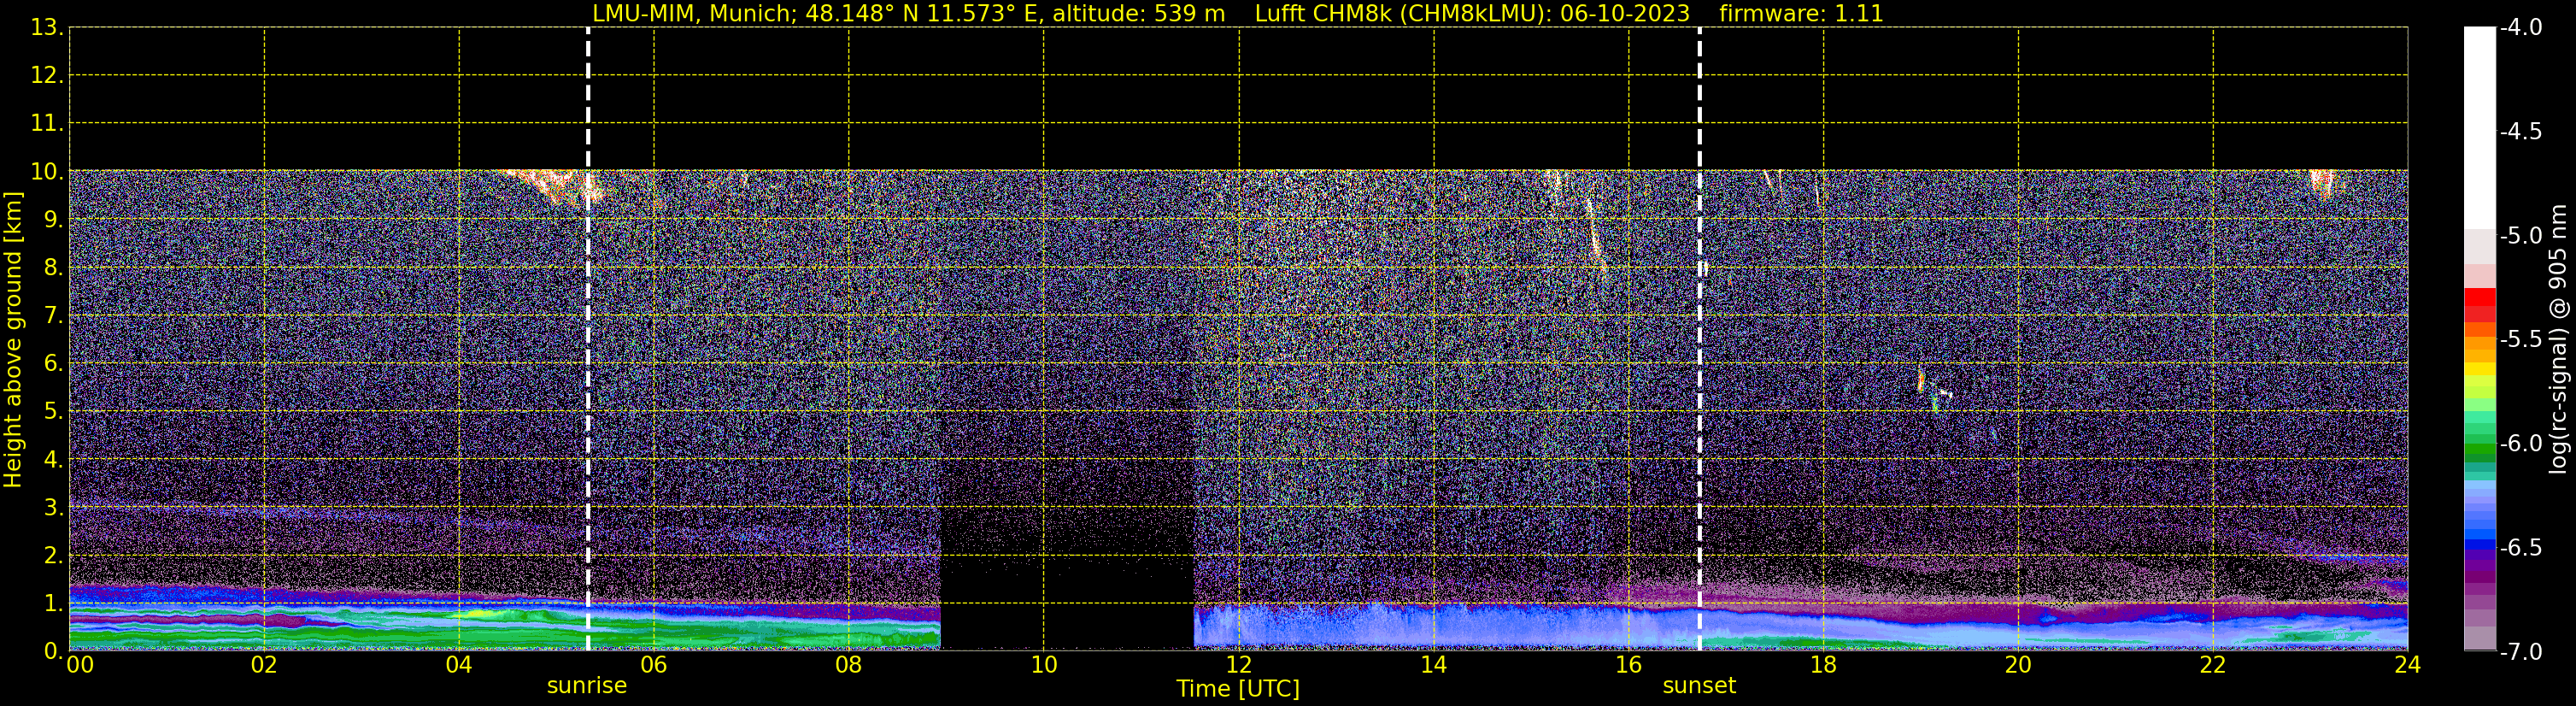This screenshot has height=706, width=2576.
Task: Click the '24' tick on the time axis
Action: click(2407, 666)
